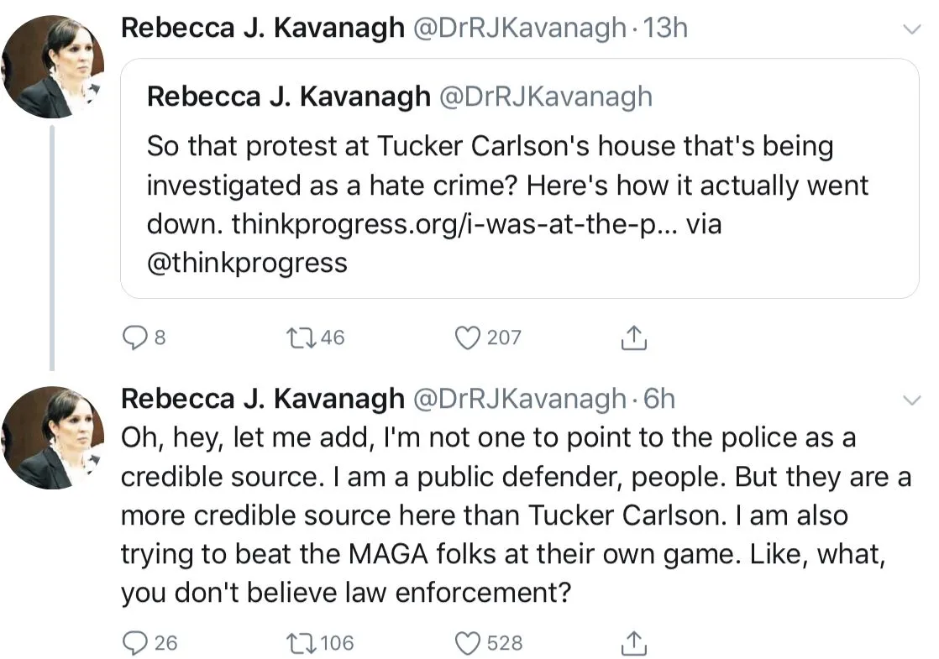The image size is (939, 659).
Task: Click Rebecca J. Kavanagh name on 6h tweet
Action: click(x=263, y=398)
